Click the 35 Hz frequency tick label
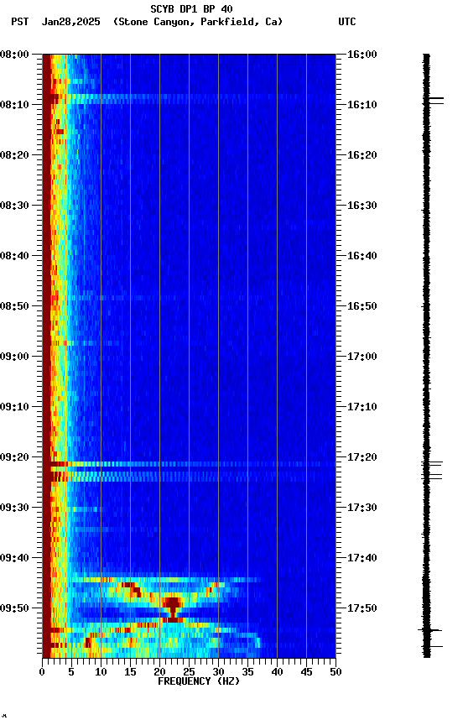Screen dimensions: 463x725 pos(247,672)
